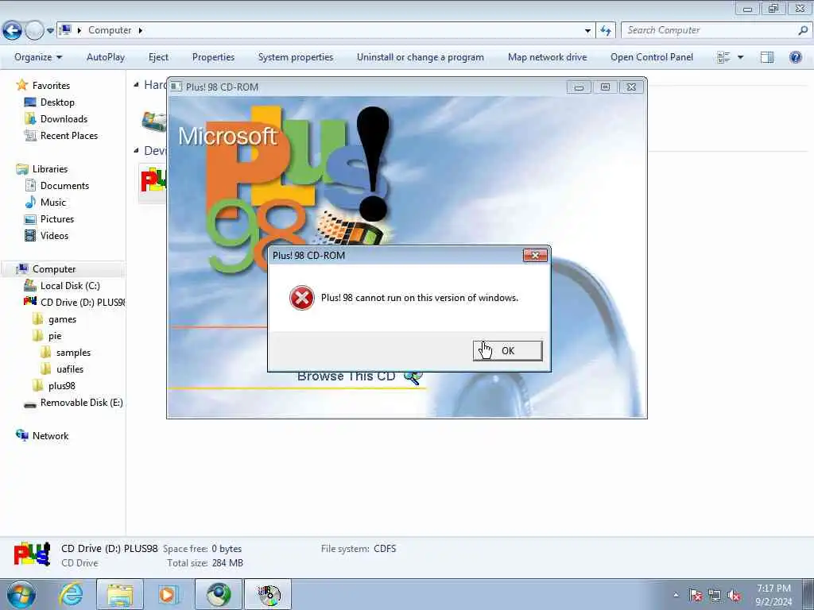Select the Plus! CD drive icon in the file list
Image resolution: width=814 pixels, height=610 pixels.
(x=153, y=181)
